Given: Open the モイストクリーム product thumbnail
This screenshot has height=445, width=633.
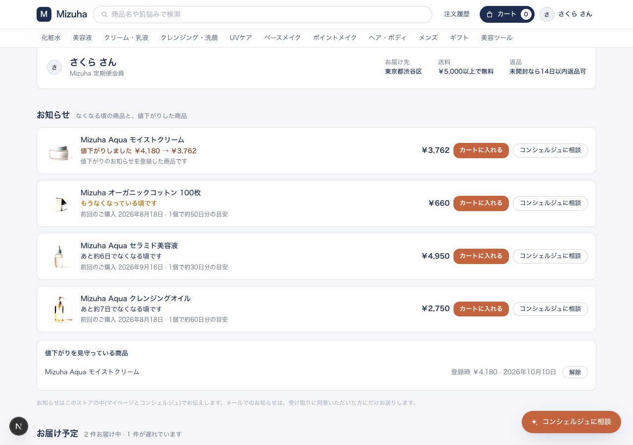Looking at the screenshot, I should [x=60, y=151].
